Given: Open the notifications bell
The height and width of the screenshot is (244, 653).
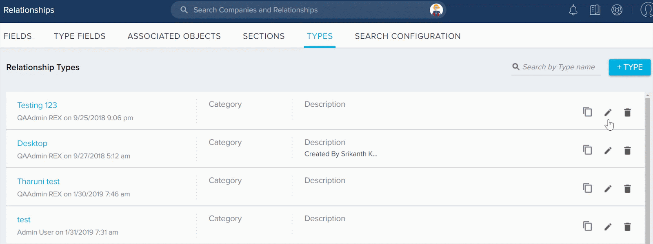Looking at the screenshot, I should (573, 10).
